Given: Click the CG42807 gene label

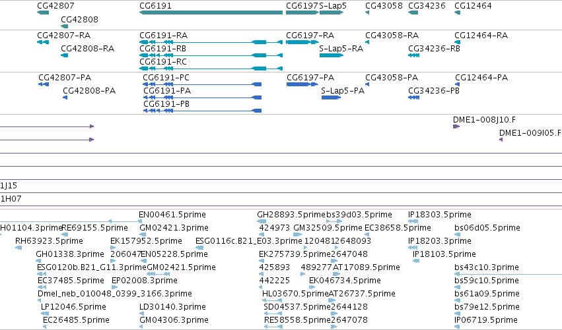Looking at the screenshot, I should (55, 6).
